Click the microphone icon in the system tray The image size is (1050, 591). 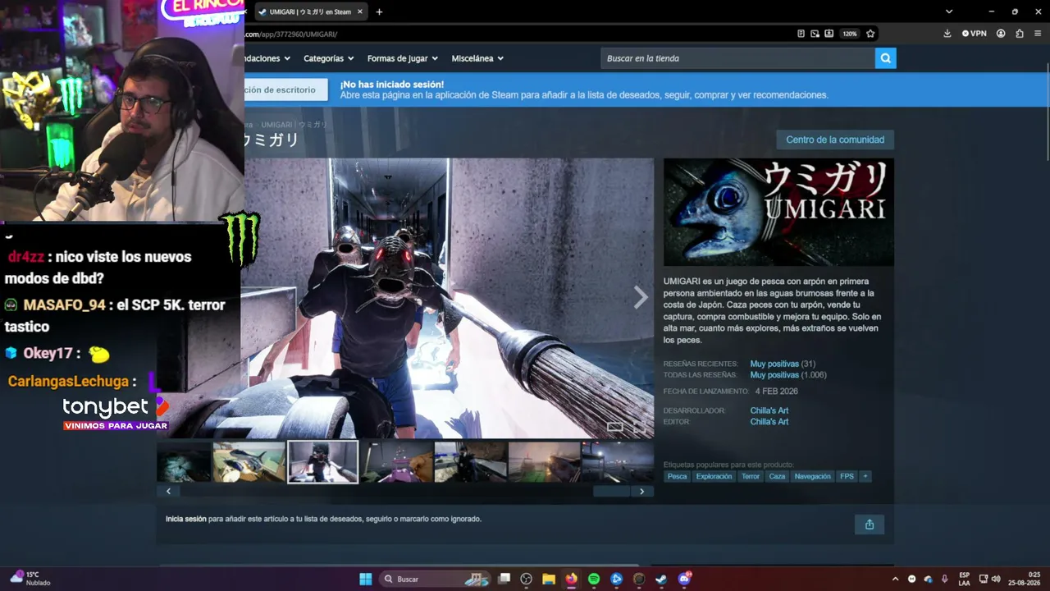[x=945, y=579]
